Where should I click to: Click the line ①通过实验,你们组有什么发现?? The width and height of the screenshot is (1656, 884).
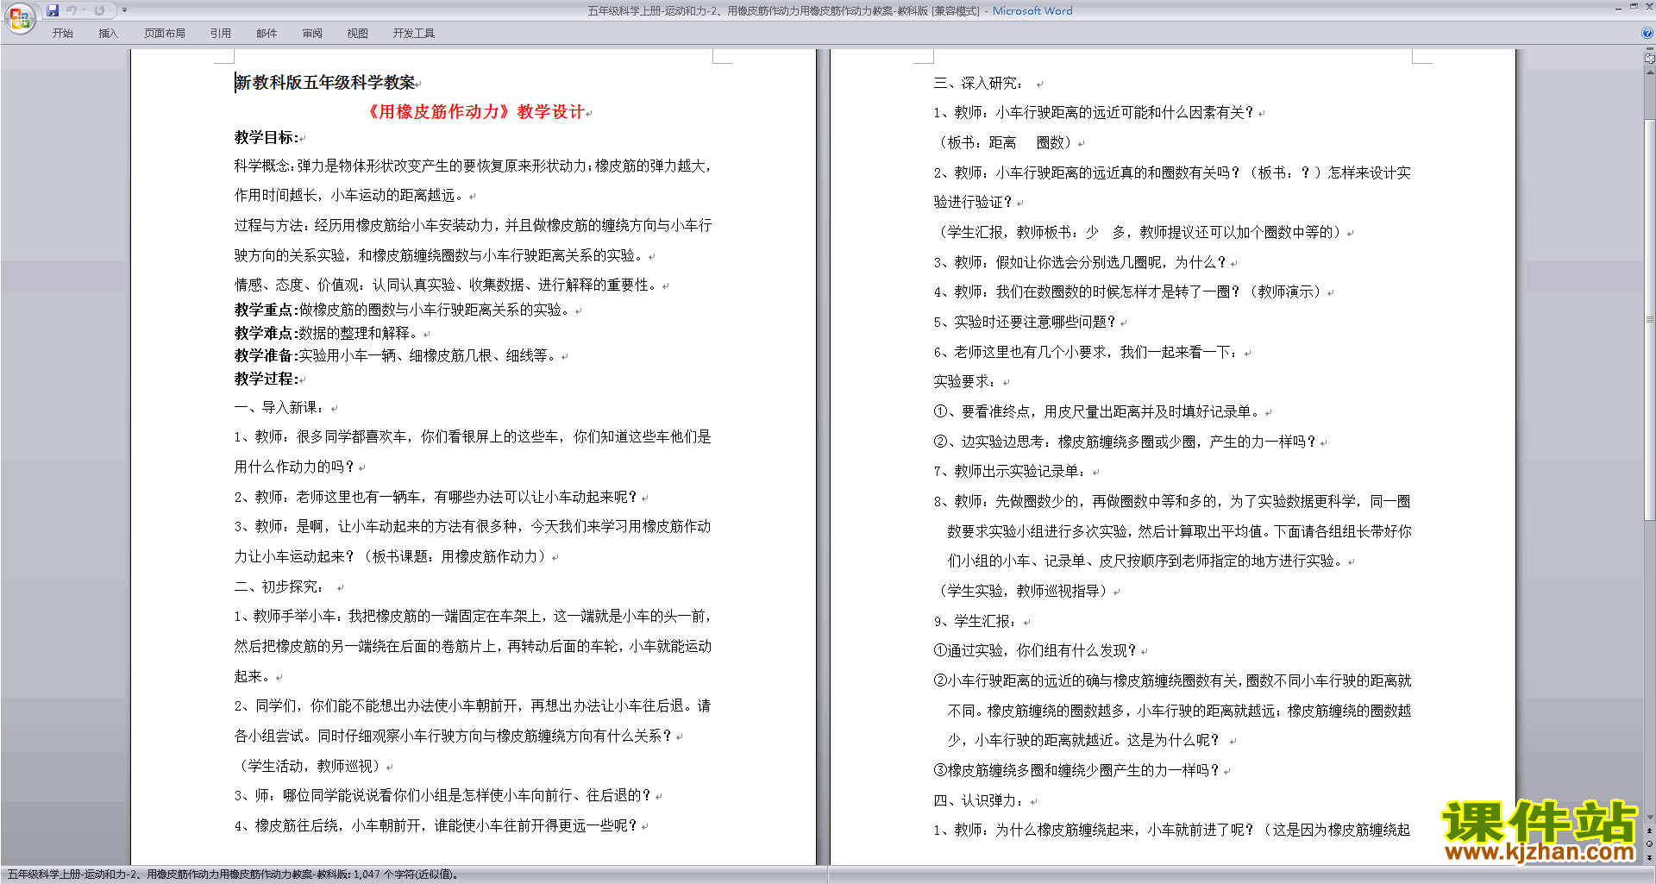pos(1036,651)
